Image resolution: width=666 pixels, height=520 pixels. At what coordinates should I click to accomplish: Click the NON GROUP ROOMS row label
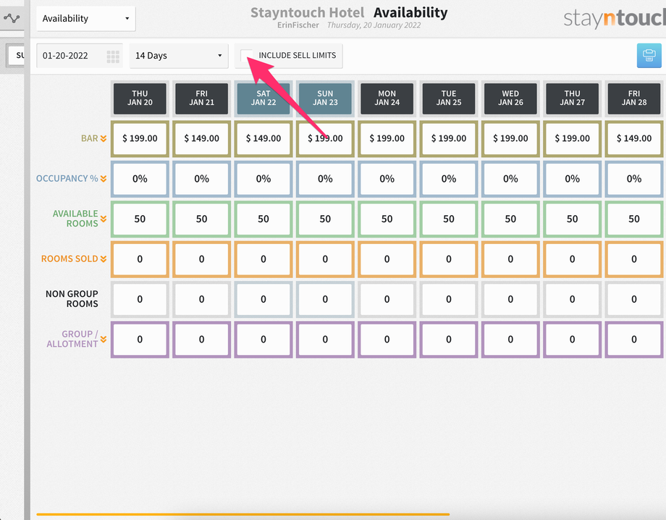(72, 298)
